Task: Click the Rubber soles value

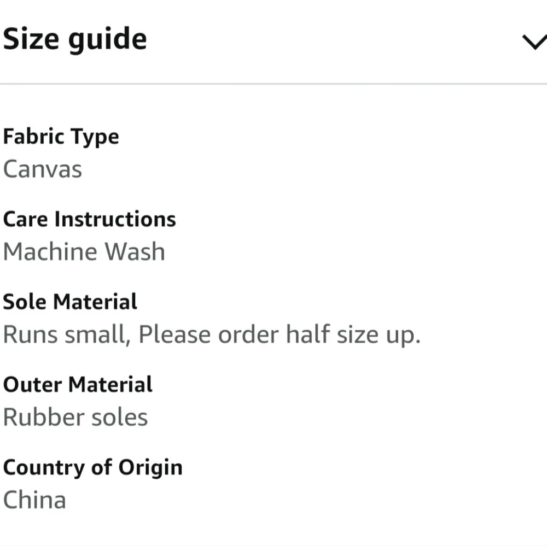Action: point(75,418)
